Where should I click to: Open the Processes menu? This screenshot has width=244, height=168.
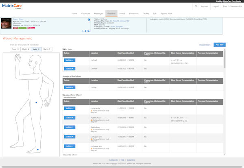point(134,13)
